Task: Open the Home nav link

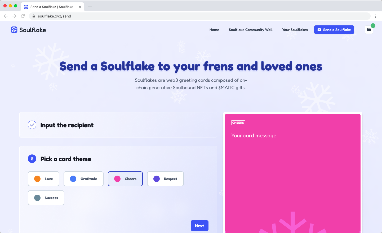Action: pyautogui.click(x=214, y=30)
